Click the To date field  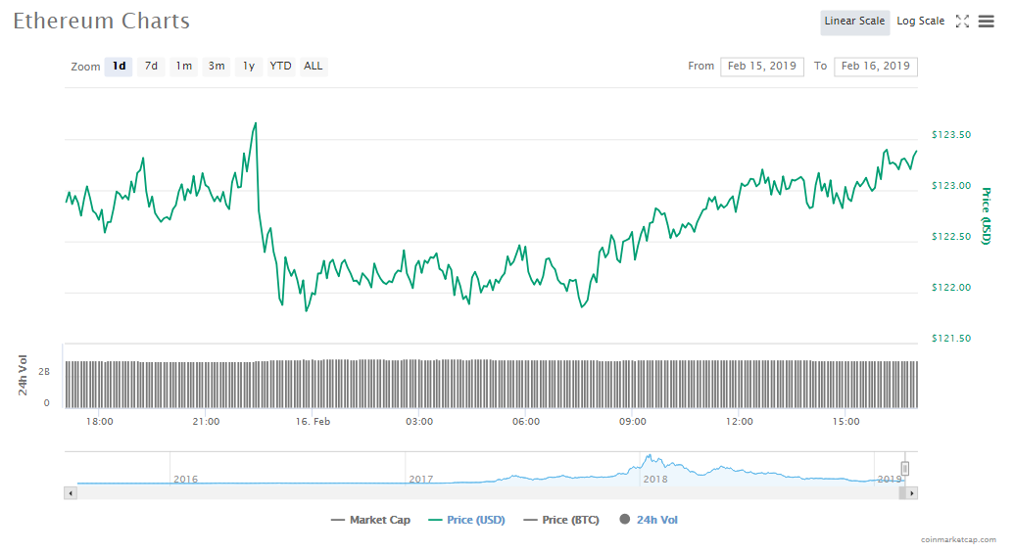coord(876,67)
